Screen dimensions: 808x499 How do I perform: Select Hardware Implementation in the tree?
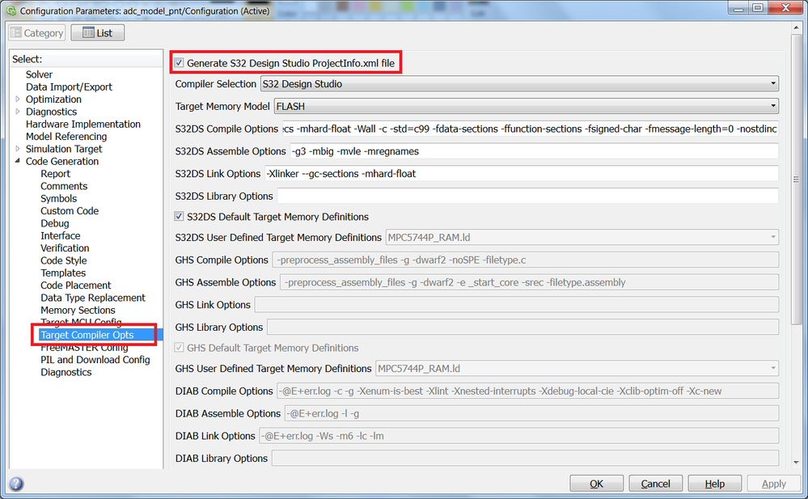(x=83, y=124)
